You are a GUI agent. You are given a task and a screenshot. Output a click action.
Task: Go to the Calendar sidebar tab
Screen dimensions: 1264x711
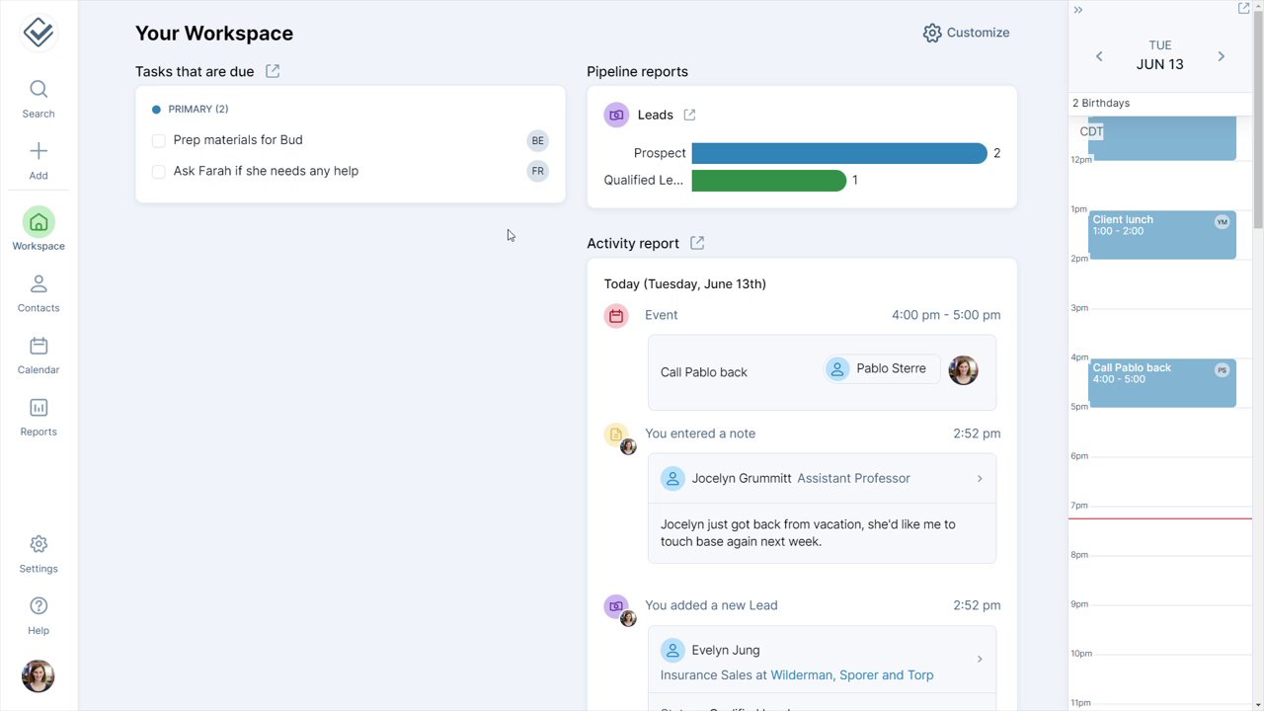39,347
